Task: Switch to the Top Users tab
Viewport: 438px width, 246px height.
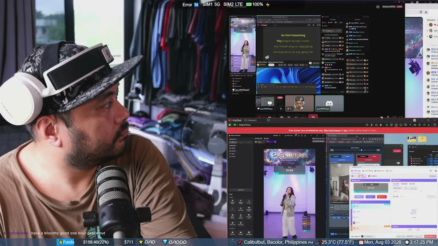Action: (412, 183)
